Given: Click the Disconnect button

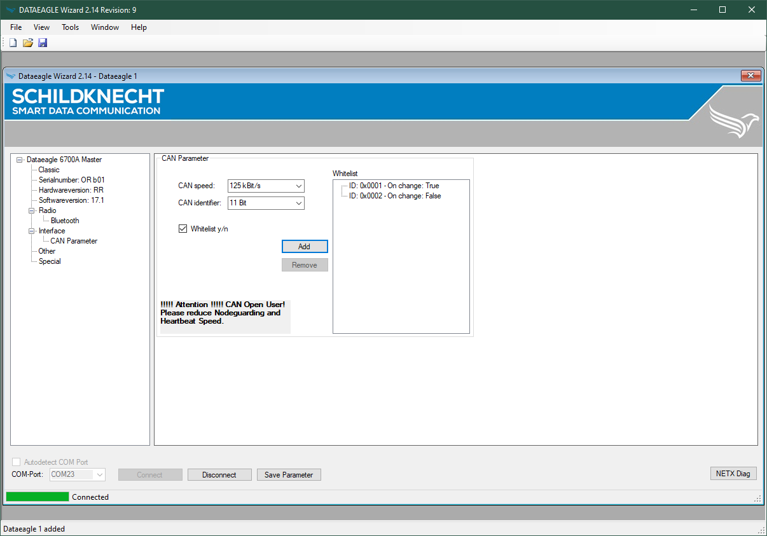Looking at the screenshot, I should pyautogui.click(x=219, y=475).
